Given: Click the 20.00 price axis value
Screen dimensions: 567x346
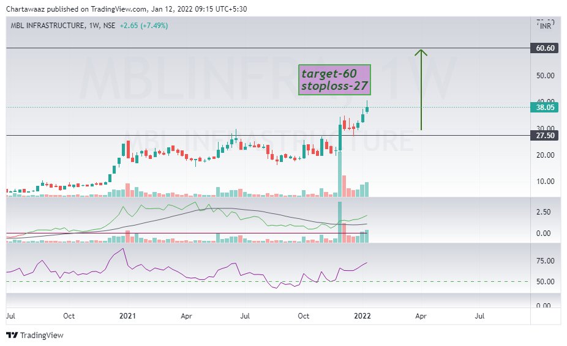Looking at the screenshot, I should pyautogui.click(x=546, y=155).
